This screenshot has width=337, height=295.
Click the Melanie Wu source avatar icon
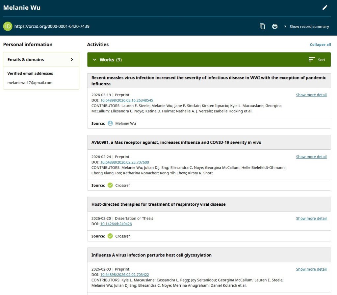[x=110, y=123]
